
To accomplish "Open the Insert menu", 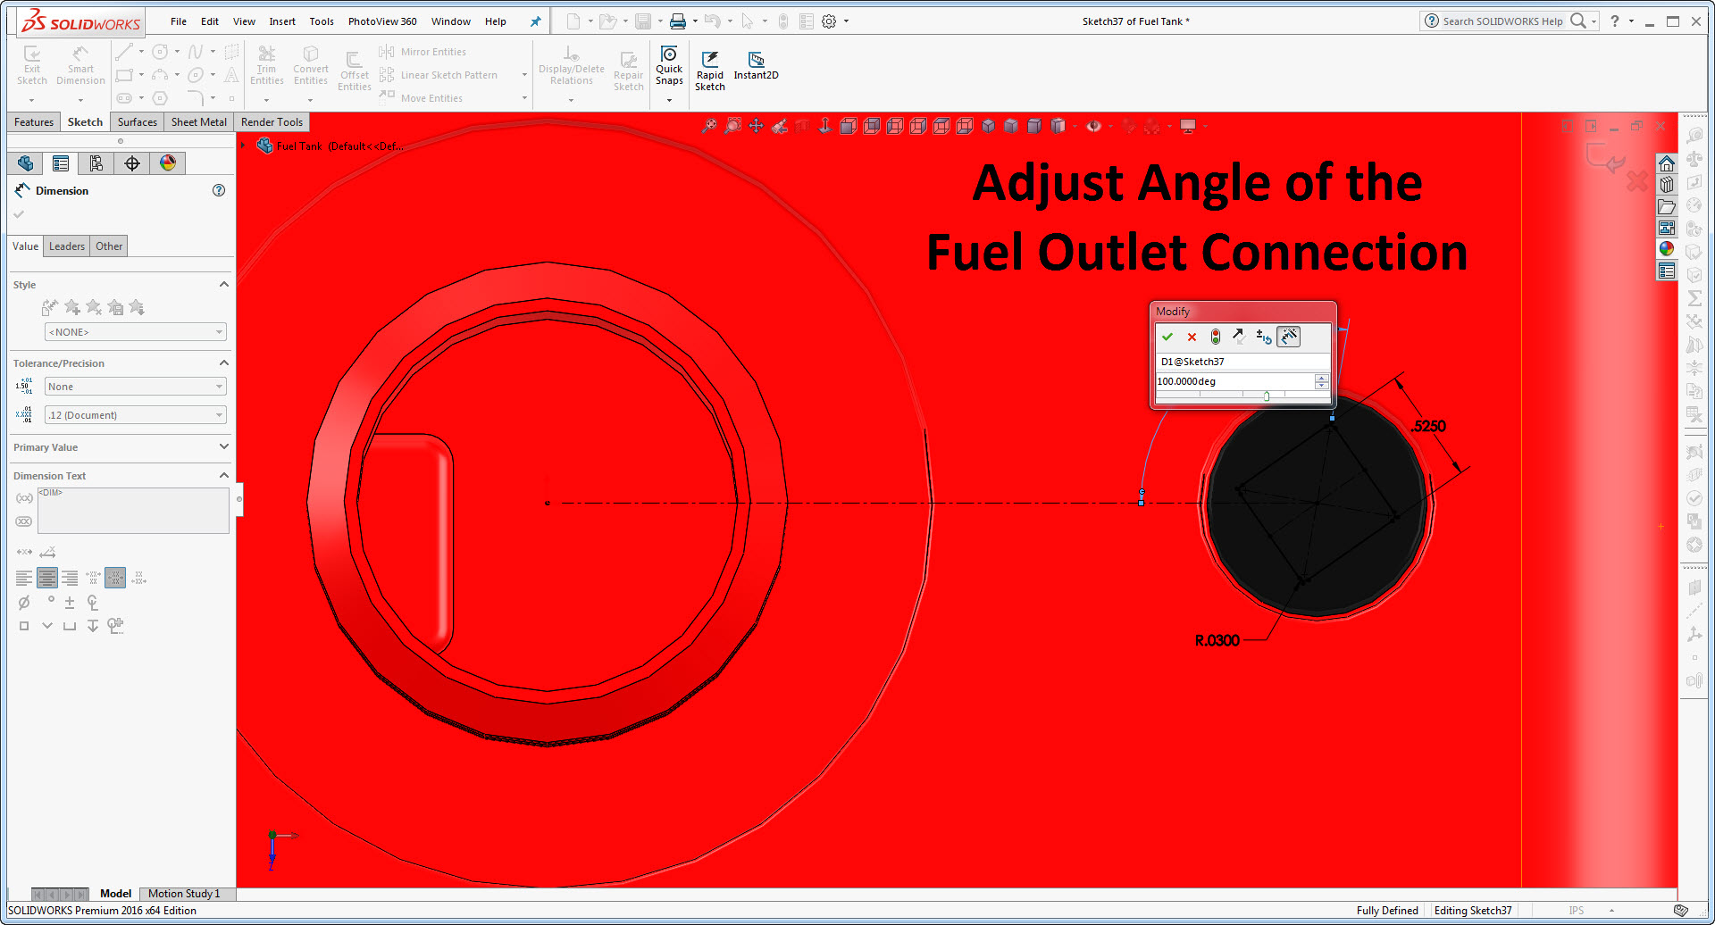I will click(282, 21).
